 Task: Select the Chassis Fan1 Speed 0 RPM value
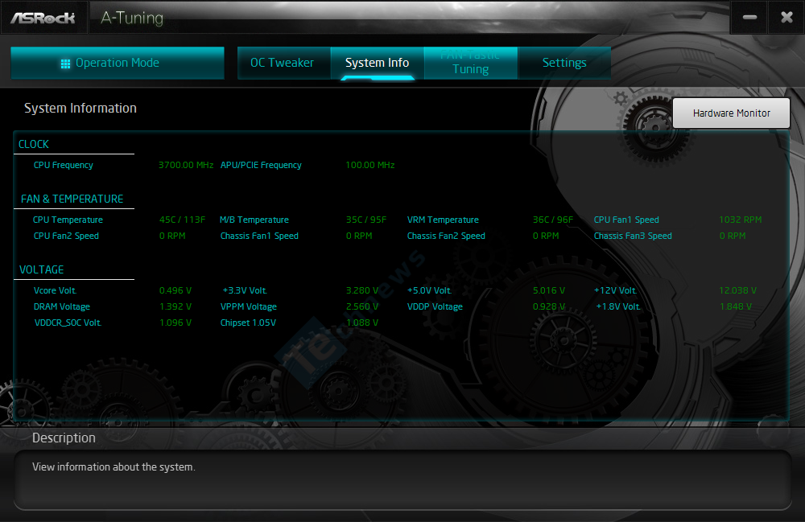[359, 236]
